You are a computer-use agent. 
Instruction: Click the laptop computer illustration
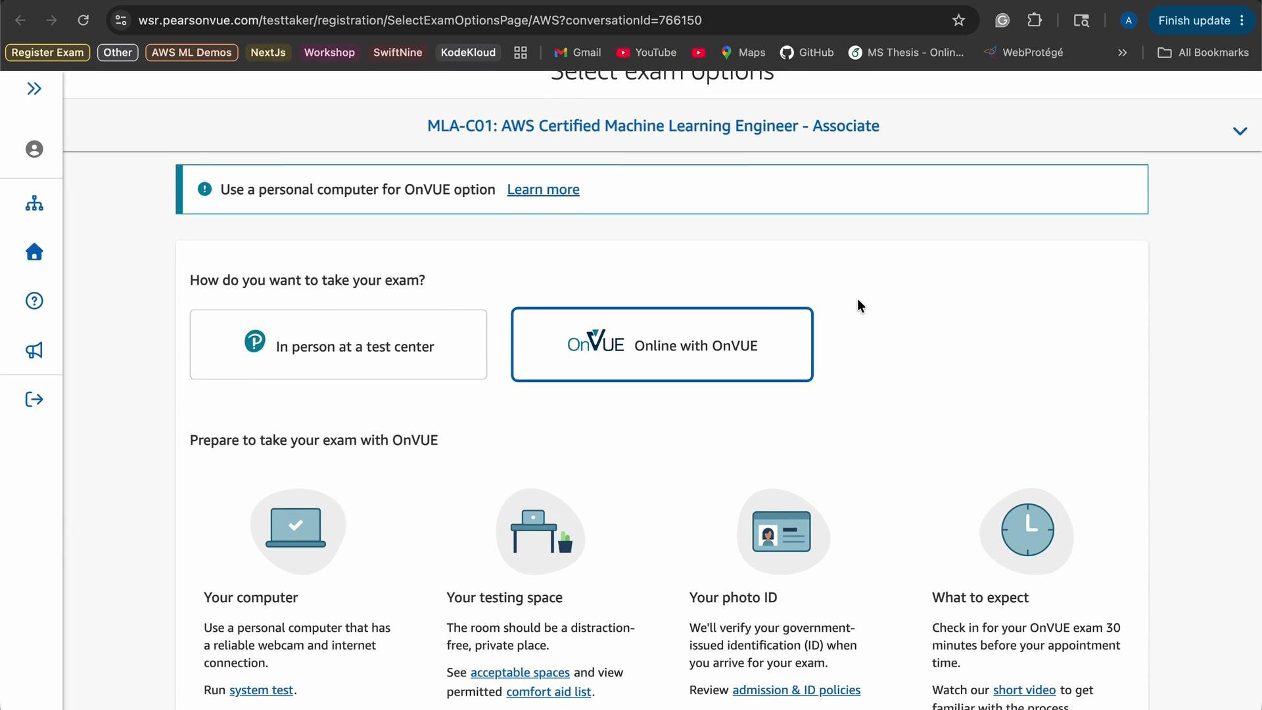tap(298, 531)
